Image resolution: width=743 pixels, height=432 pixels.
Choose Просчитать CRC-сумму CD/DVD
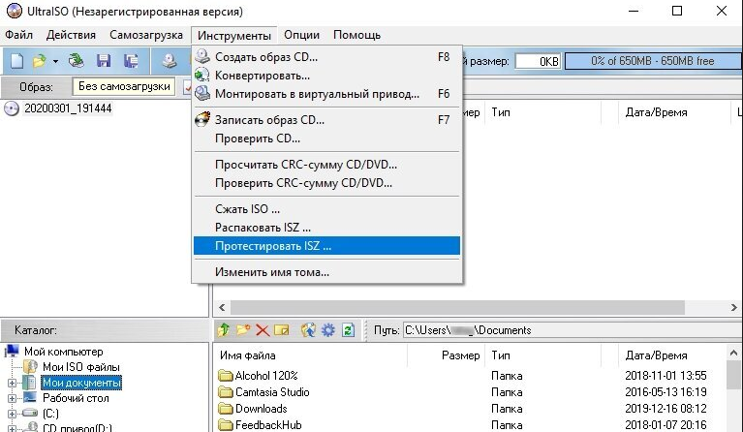(x=326, y=165)
